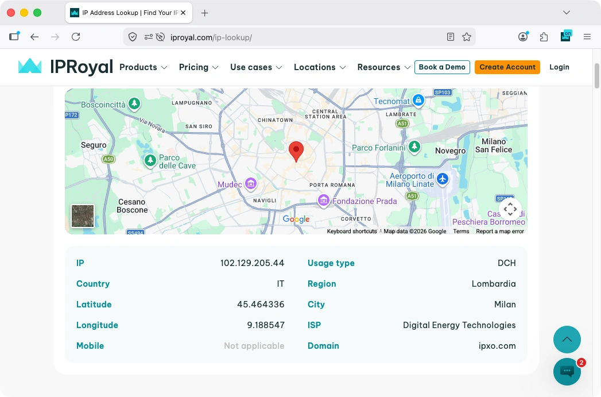The width and height of the screenshot is (601, 397).
Task: Select the IP value 102.129.205.44
Action: (x=252, y=263)
